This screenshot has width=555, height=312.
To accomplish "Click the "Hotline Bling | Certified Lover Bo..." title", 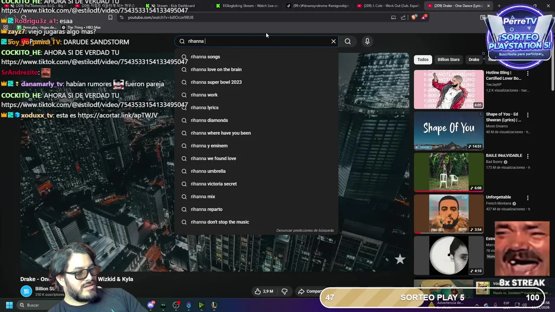I will tap(503, 75).
